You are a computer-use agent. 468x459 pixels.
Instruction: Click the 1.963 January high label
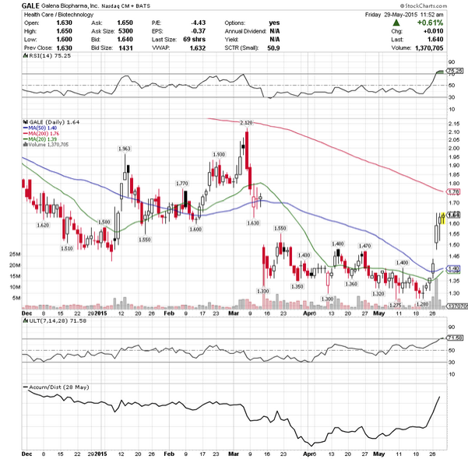[125, 149]
